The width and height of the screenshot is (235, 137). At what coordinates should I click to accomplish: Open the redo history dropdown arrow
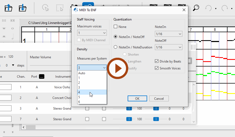pos(232,9)
